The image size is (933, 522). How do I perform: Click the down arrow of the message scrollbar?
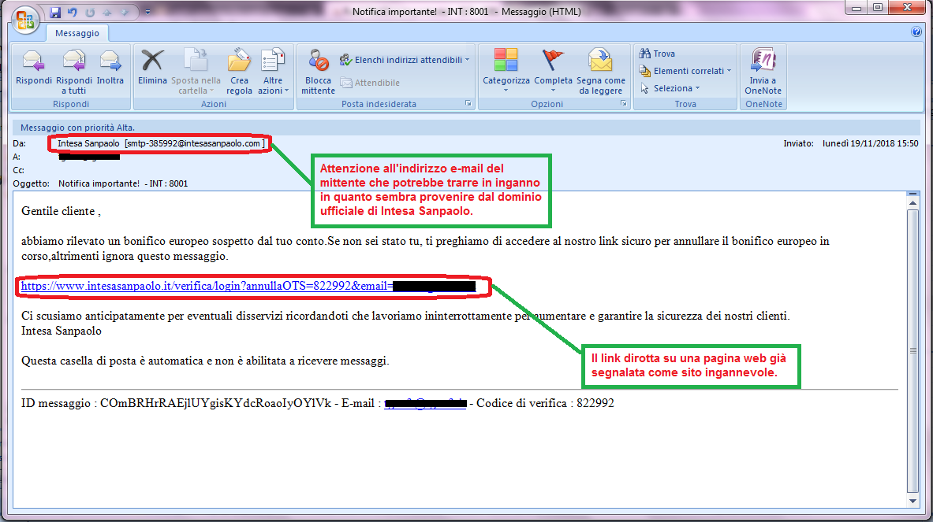click(912, 502)
